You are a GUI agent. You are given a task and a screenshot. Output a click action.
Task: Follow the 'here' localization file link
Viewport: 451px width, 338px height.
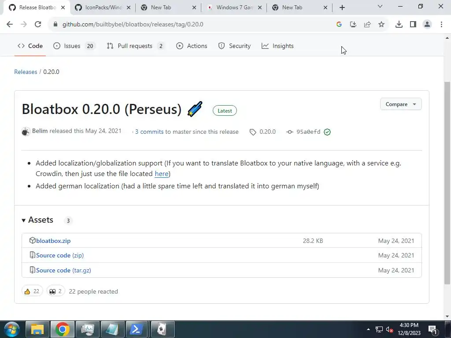click(161, 173)
